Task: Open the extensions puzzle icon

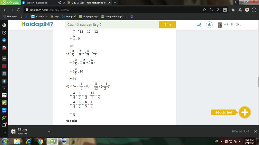Action: tap(233, 10)
